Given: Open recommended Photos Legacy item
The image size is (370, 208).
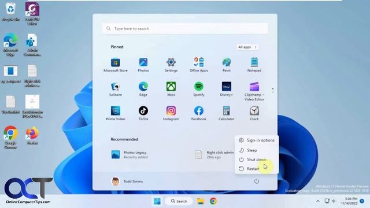Looking at the screenshot, I should point(129,155).
